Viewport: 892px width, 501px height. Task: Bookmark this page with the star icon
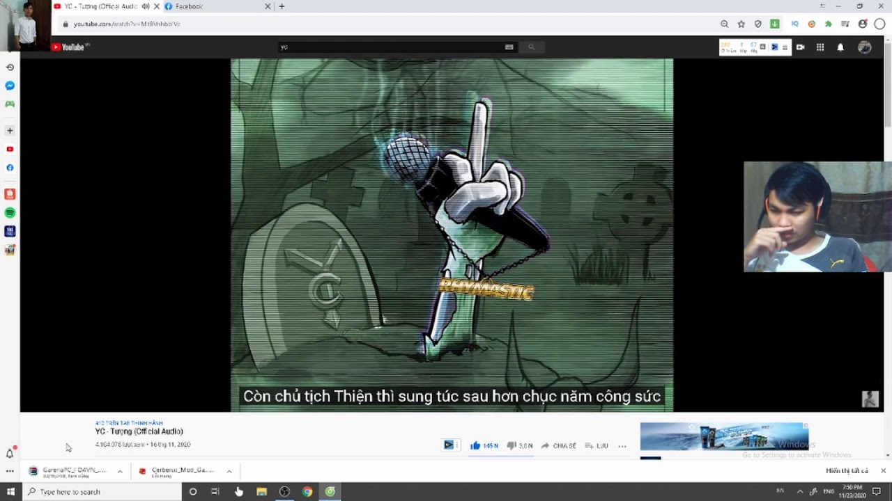click(x=741, y=24)
